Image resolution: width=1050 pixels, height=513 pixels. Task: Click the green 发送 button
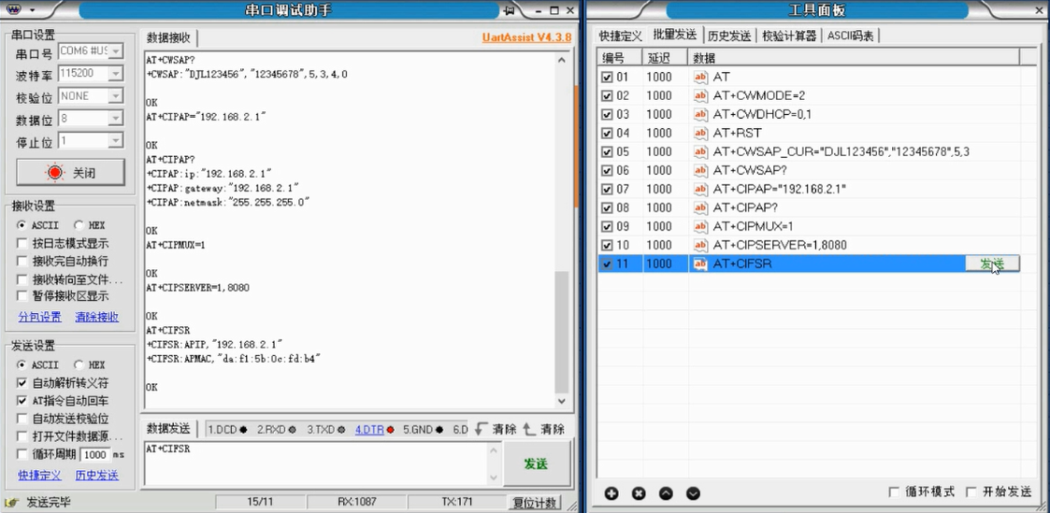pos(537,463)
